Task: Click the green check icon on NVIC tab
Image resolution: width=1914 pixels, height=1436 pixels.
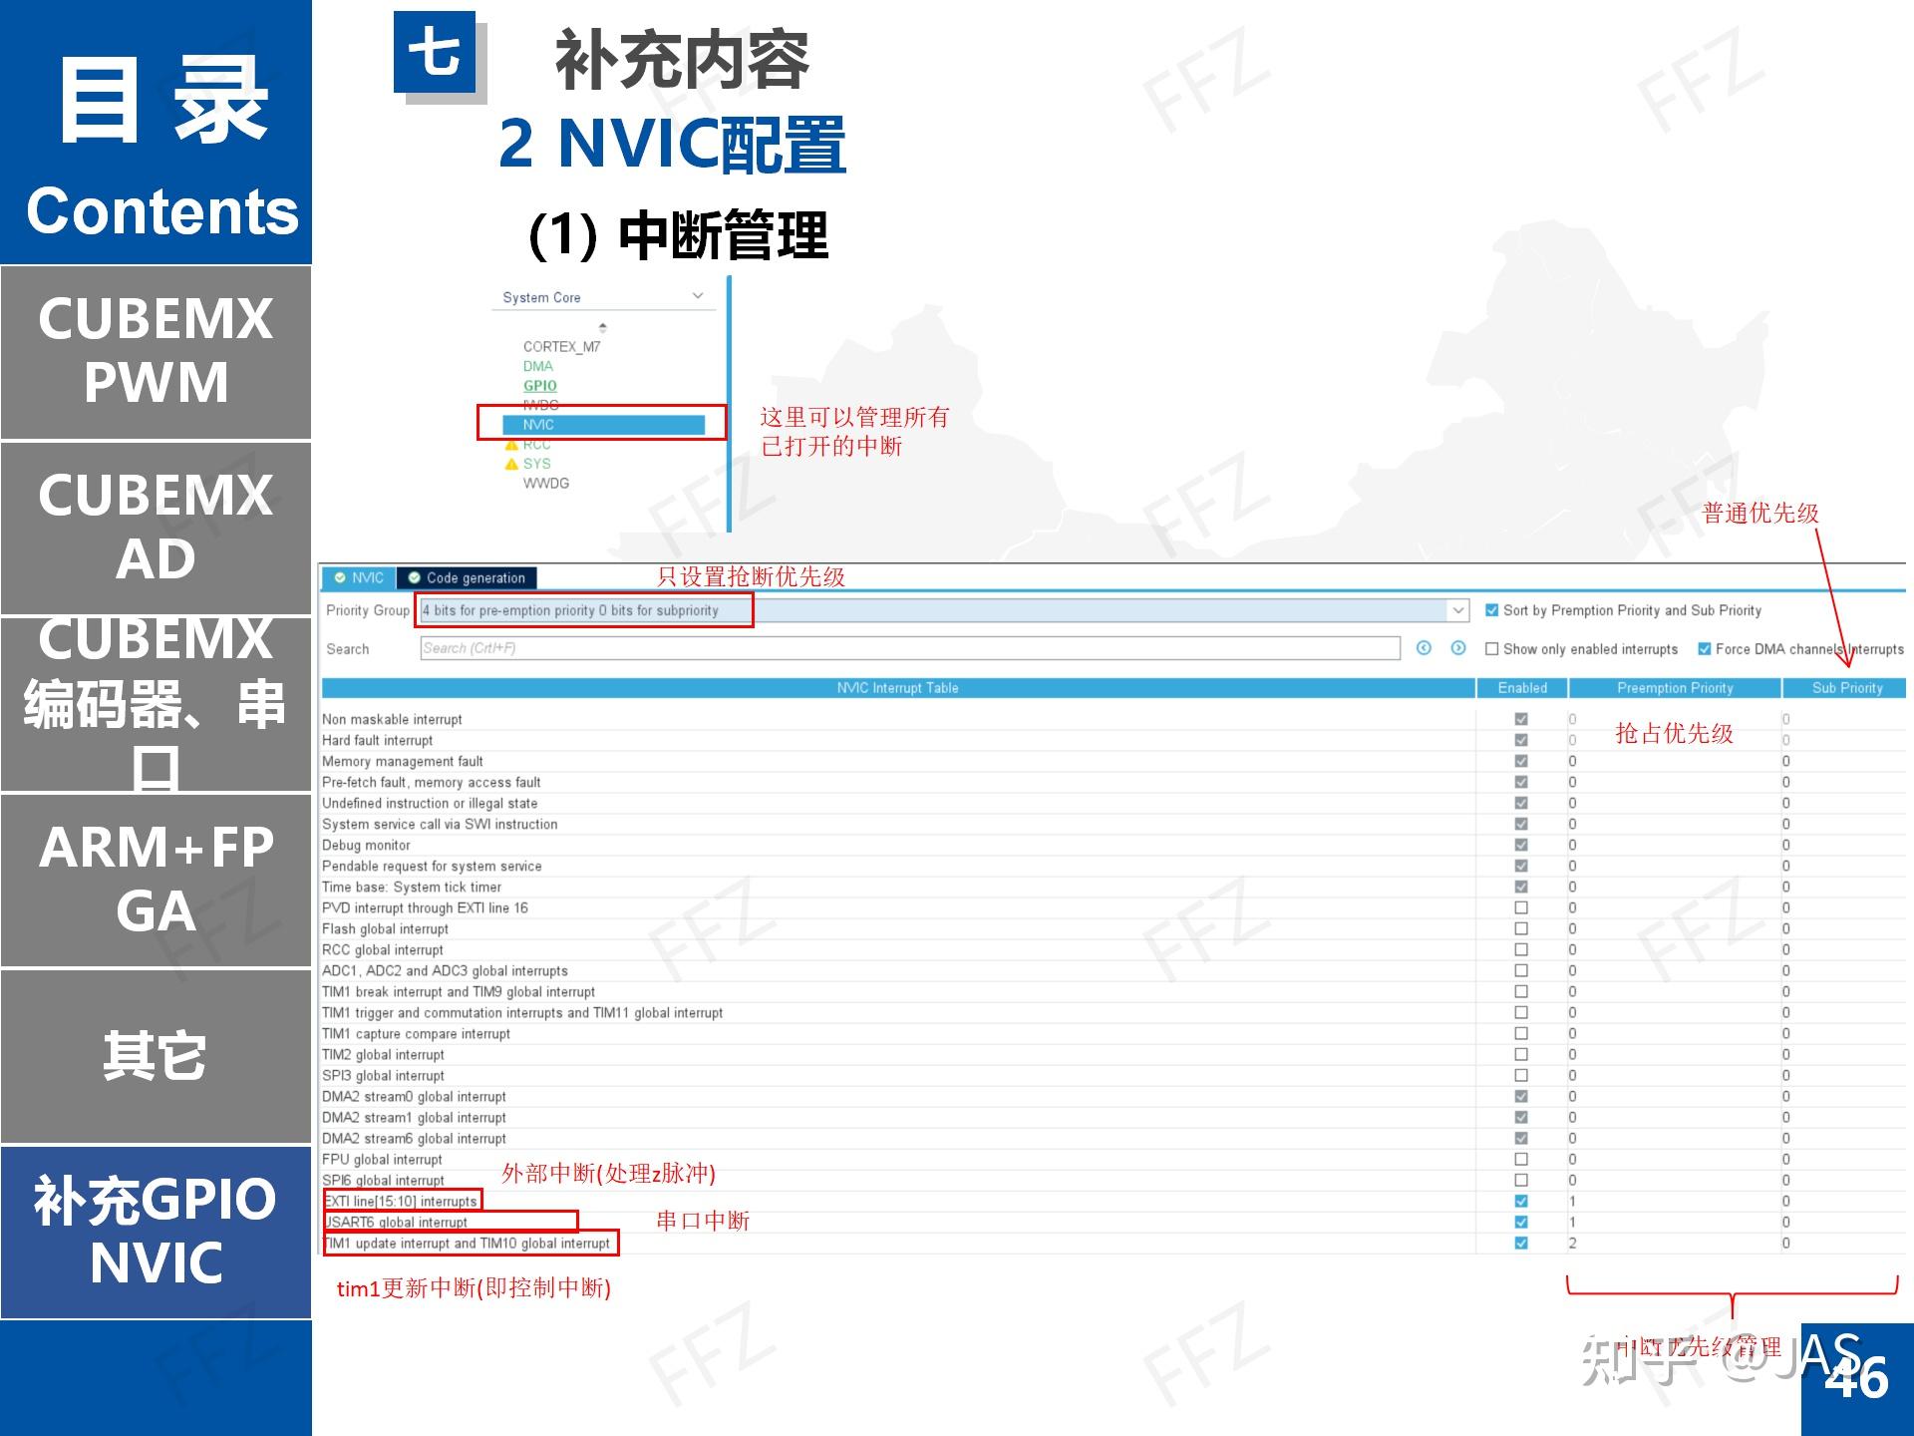Action: pos(340,577)
